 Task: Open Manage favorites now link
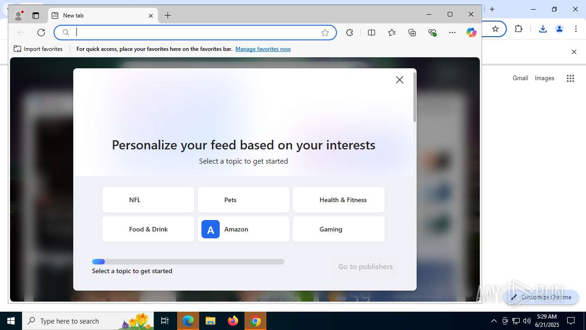click(x=263, y=49)
